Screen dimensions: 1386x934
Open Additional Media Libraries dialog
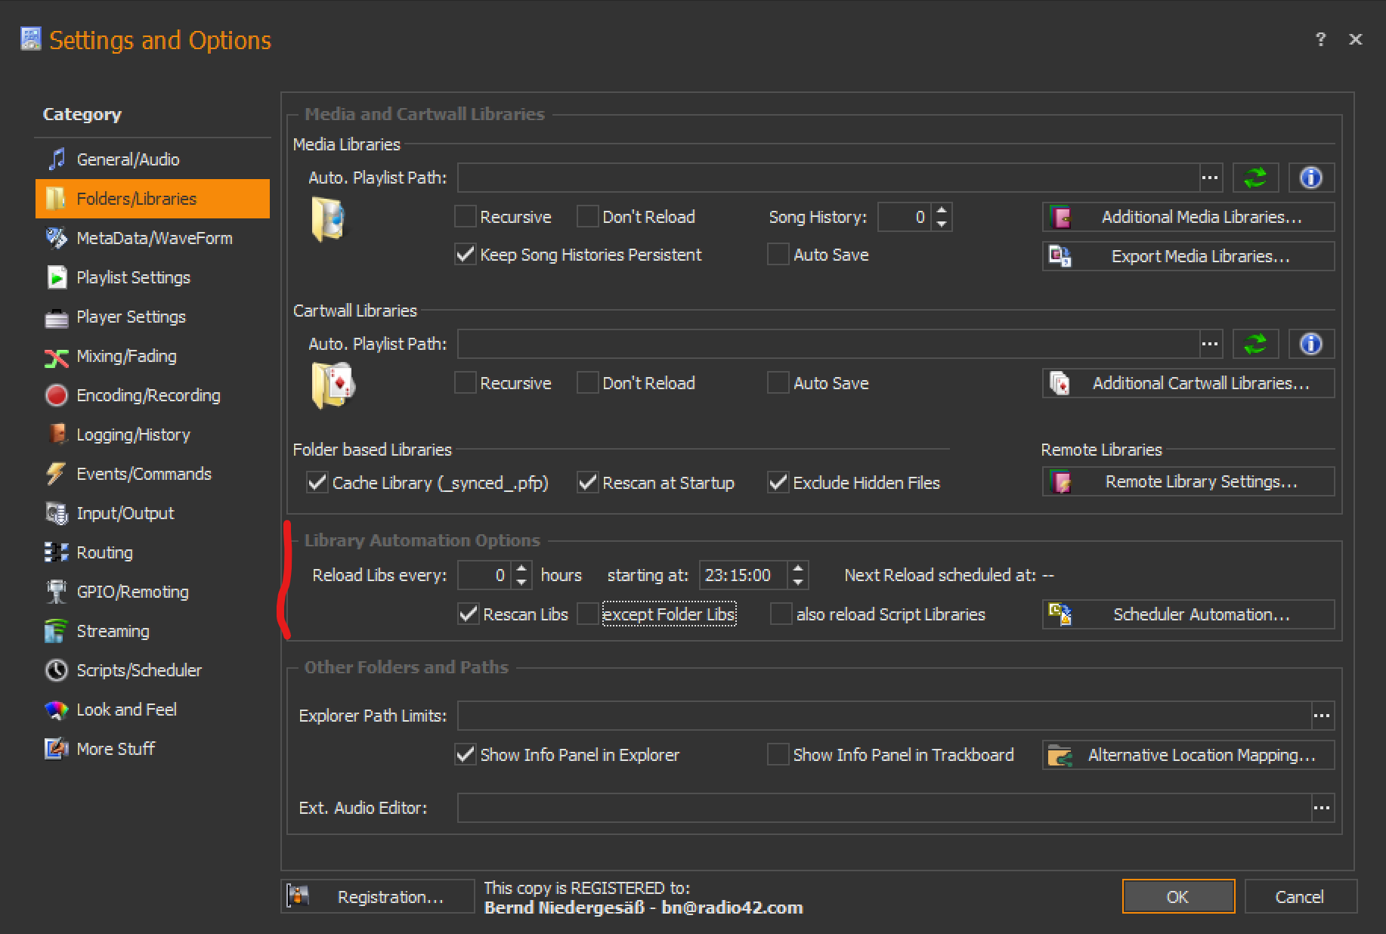1188,218
